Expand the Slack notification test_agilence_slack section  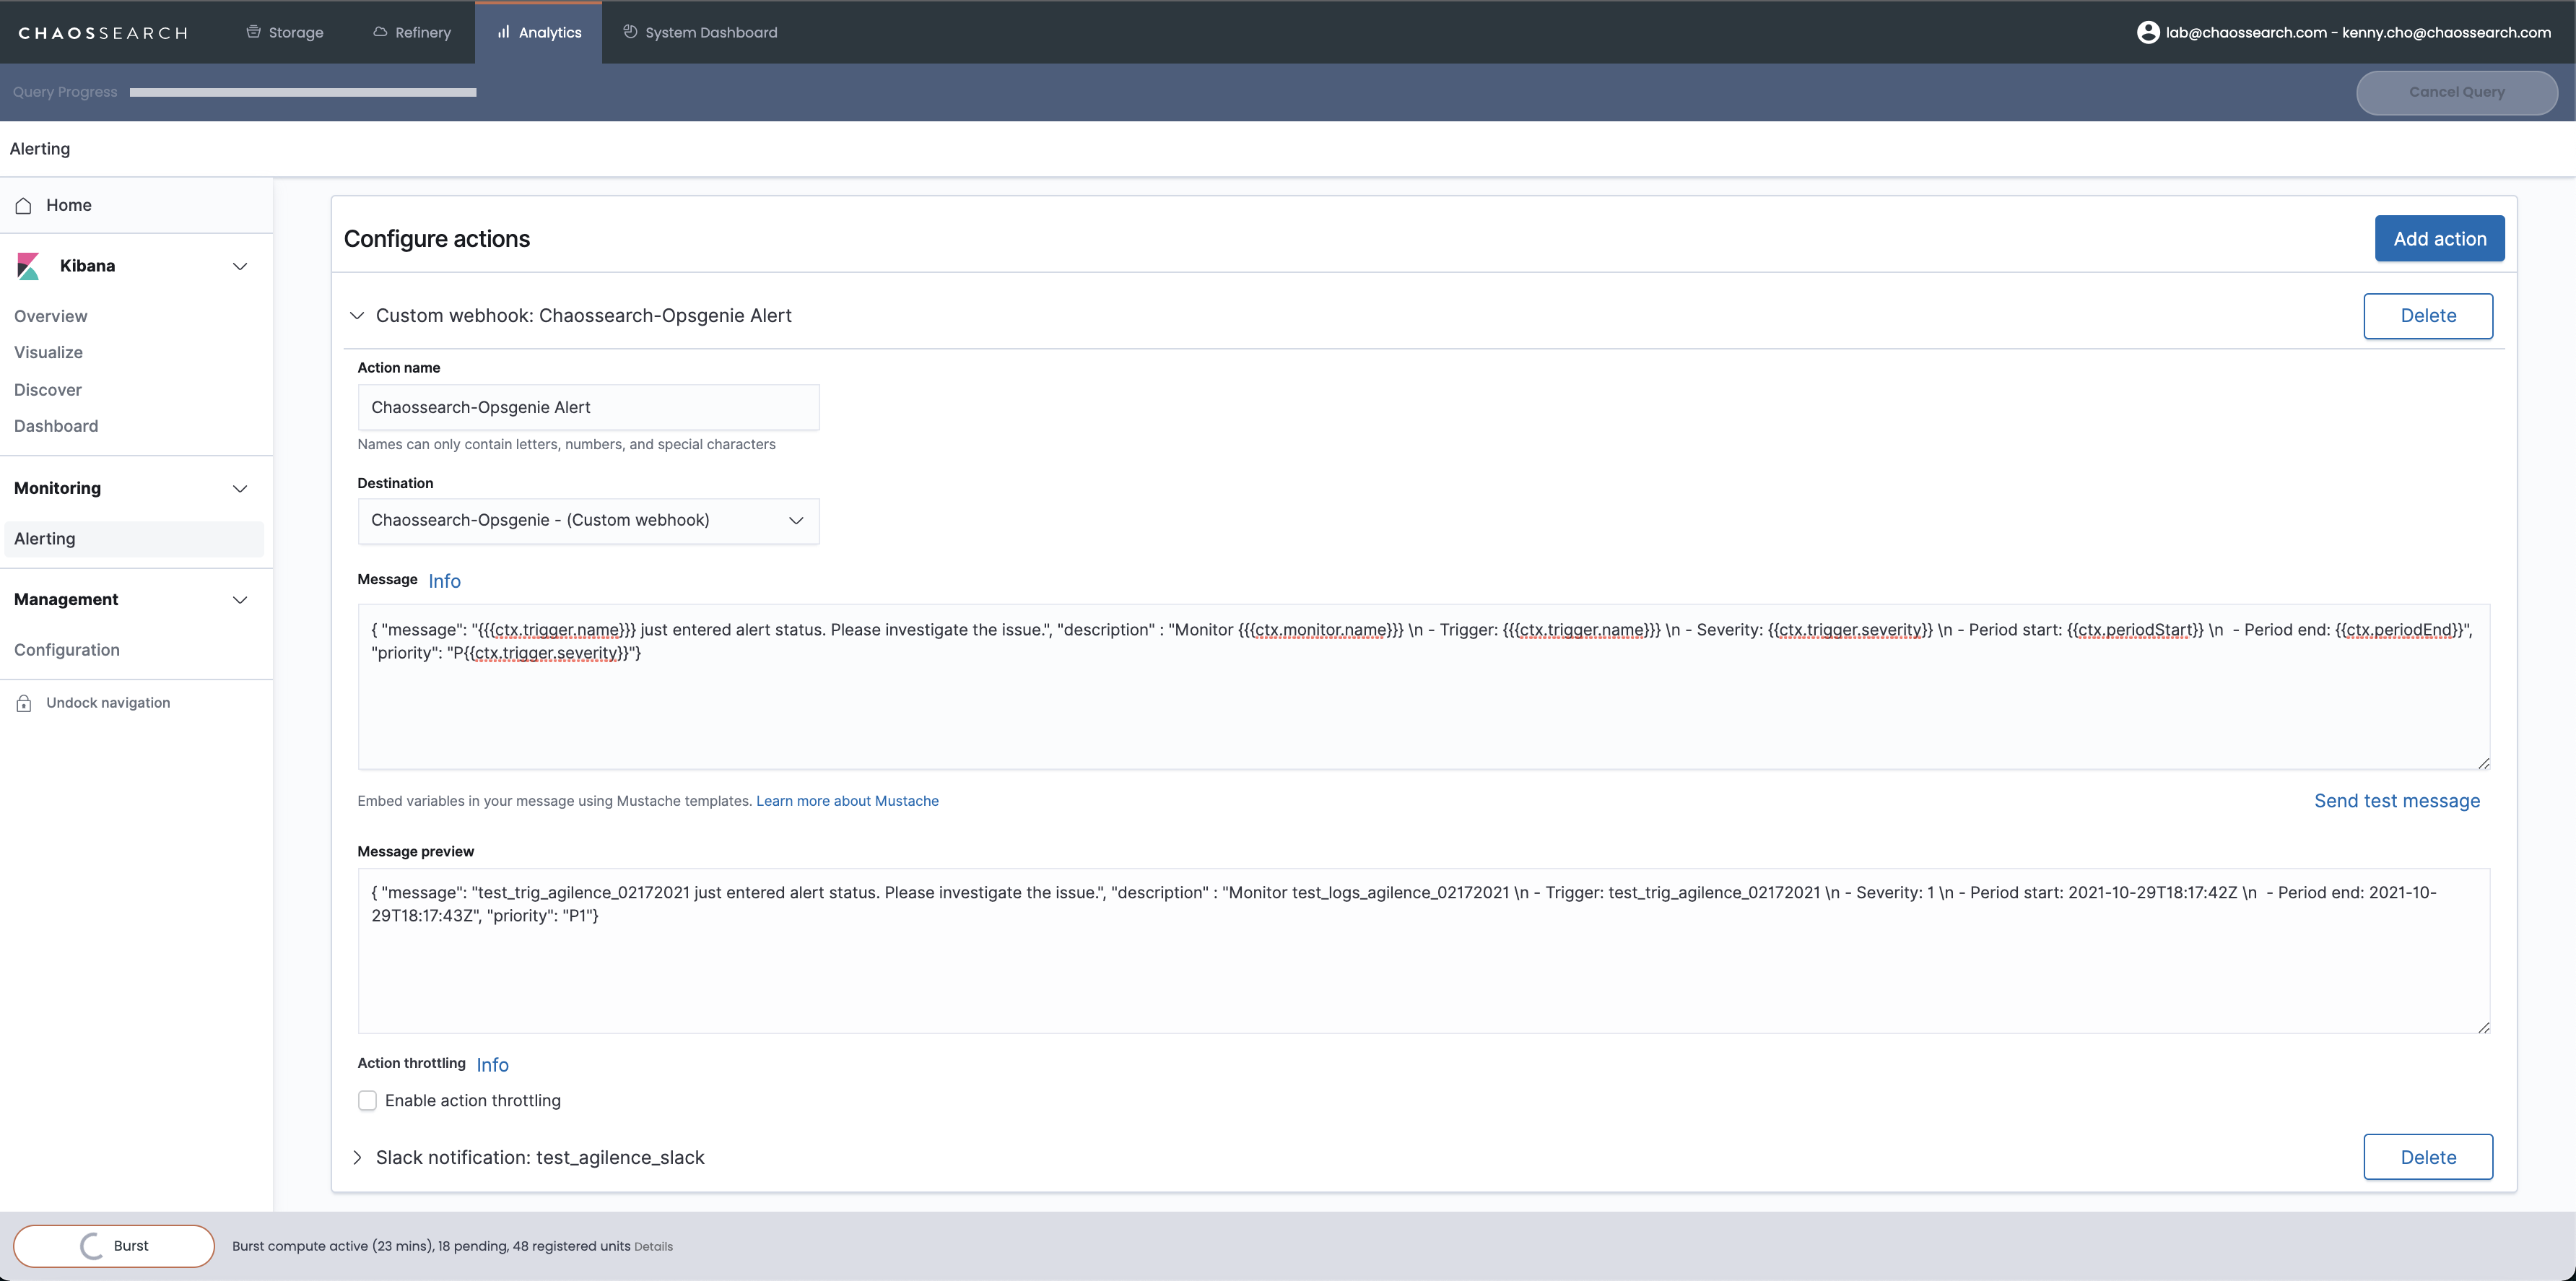pos(357,1158)
